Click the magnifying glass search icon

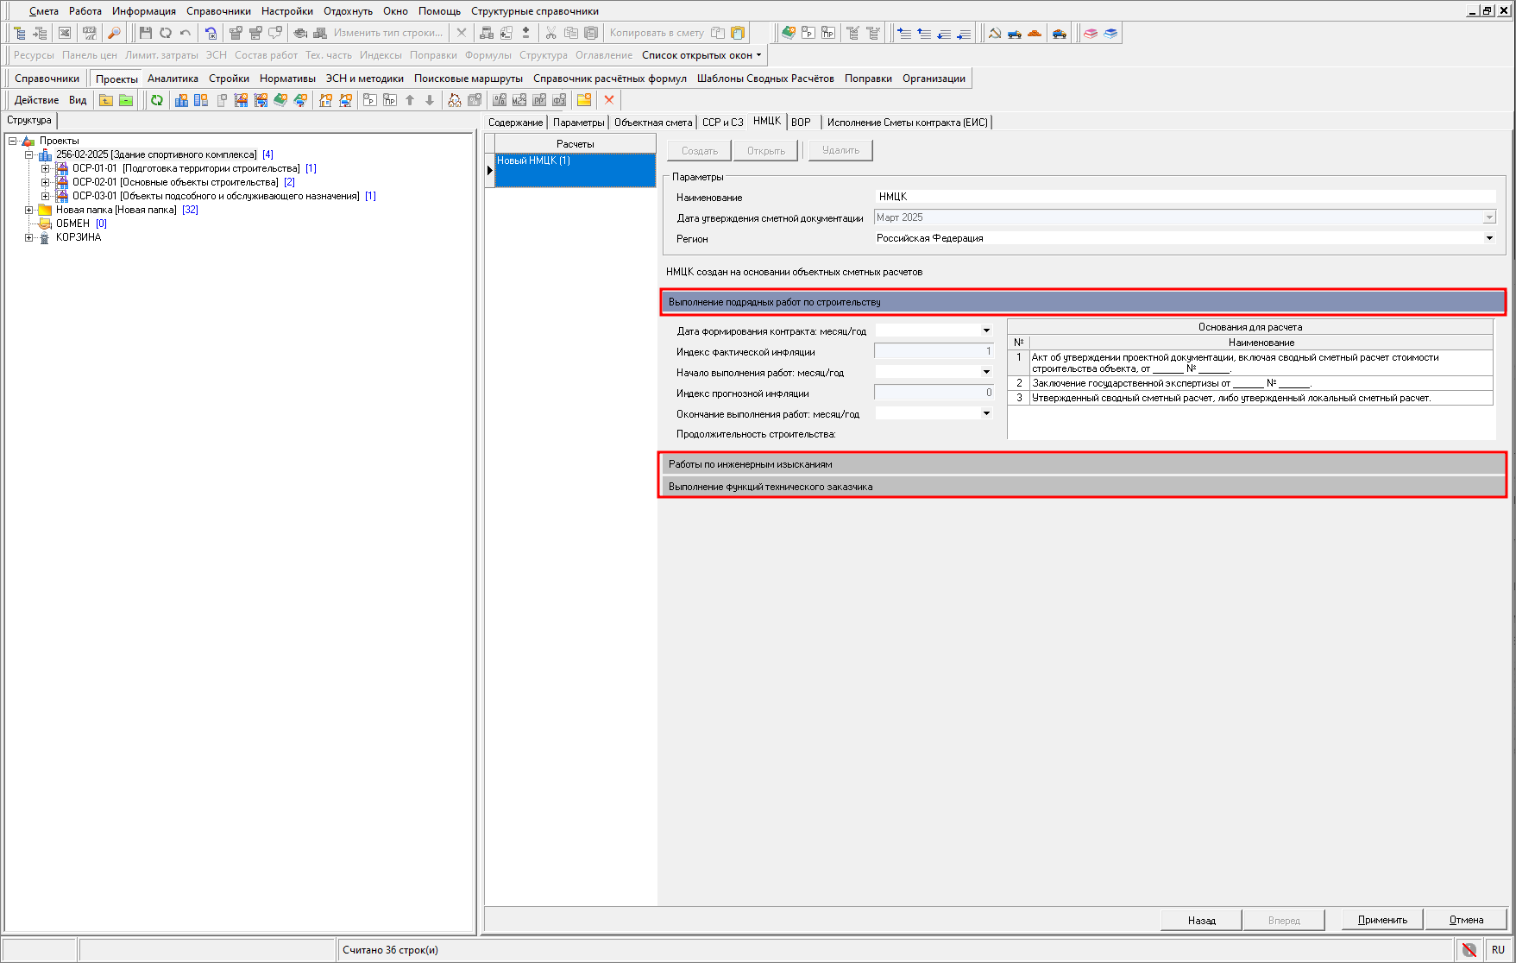point(114,33)
